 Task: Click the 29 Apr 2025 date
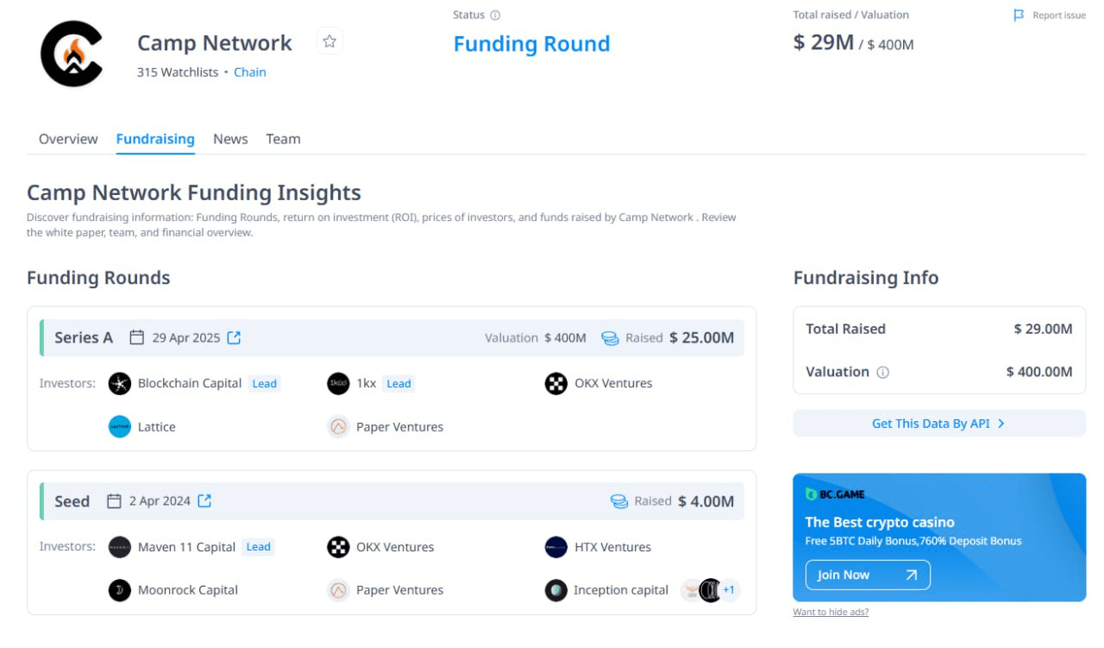(186, 337)
